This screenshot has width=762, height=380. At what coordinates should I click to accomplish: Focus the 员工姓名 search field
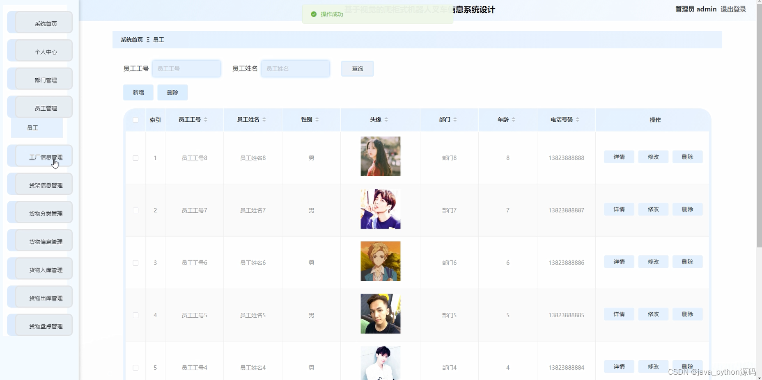(296, 68)
